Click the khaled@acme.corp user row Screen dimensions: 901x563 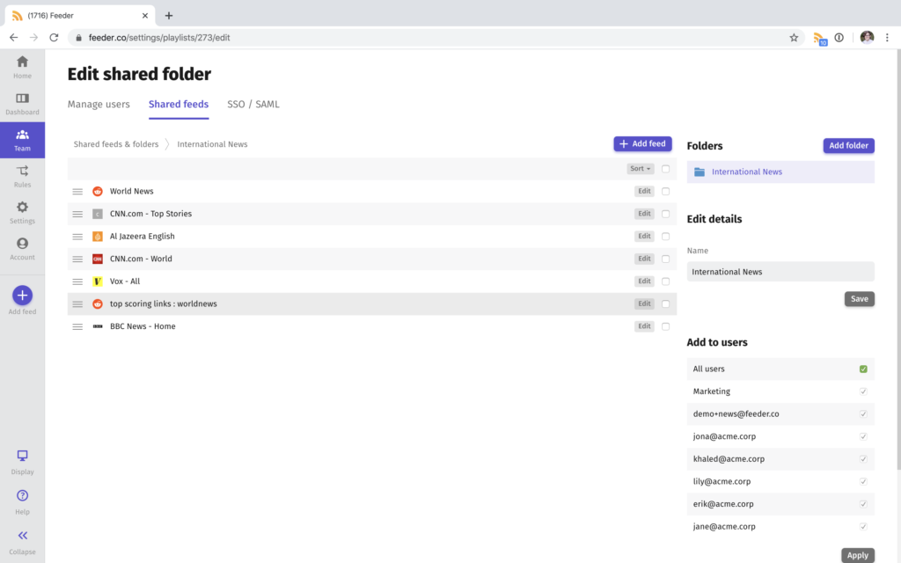[780, 459]
